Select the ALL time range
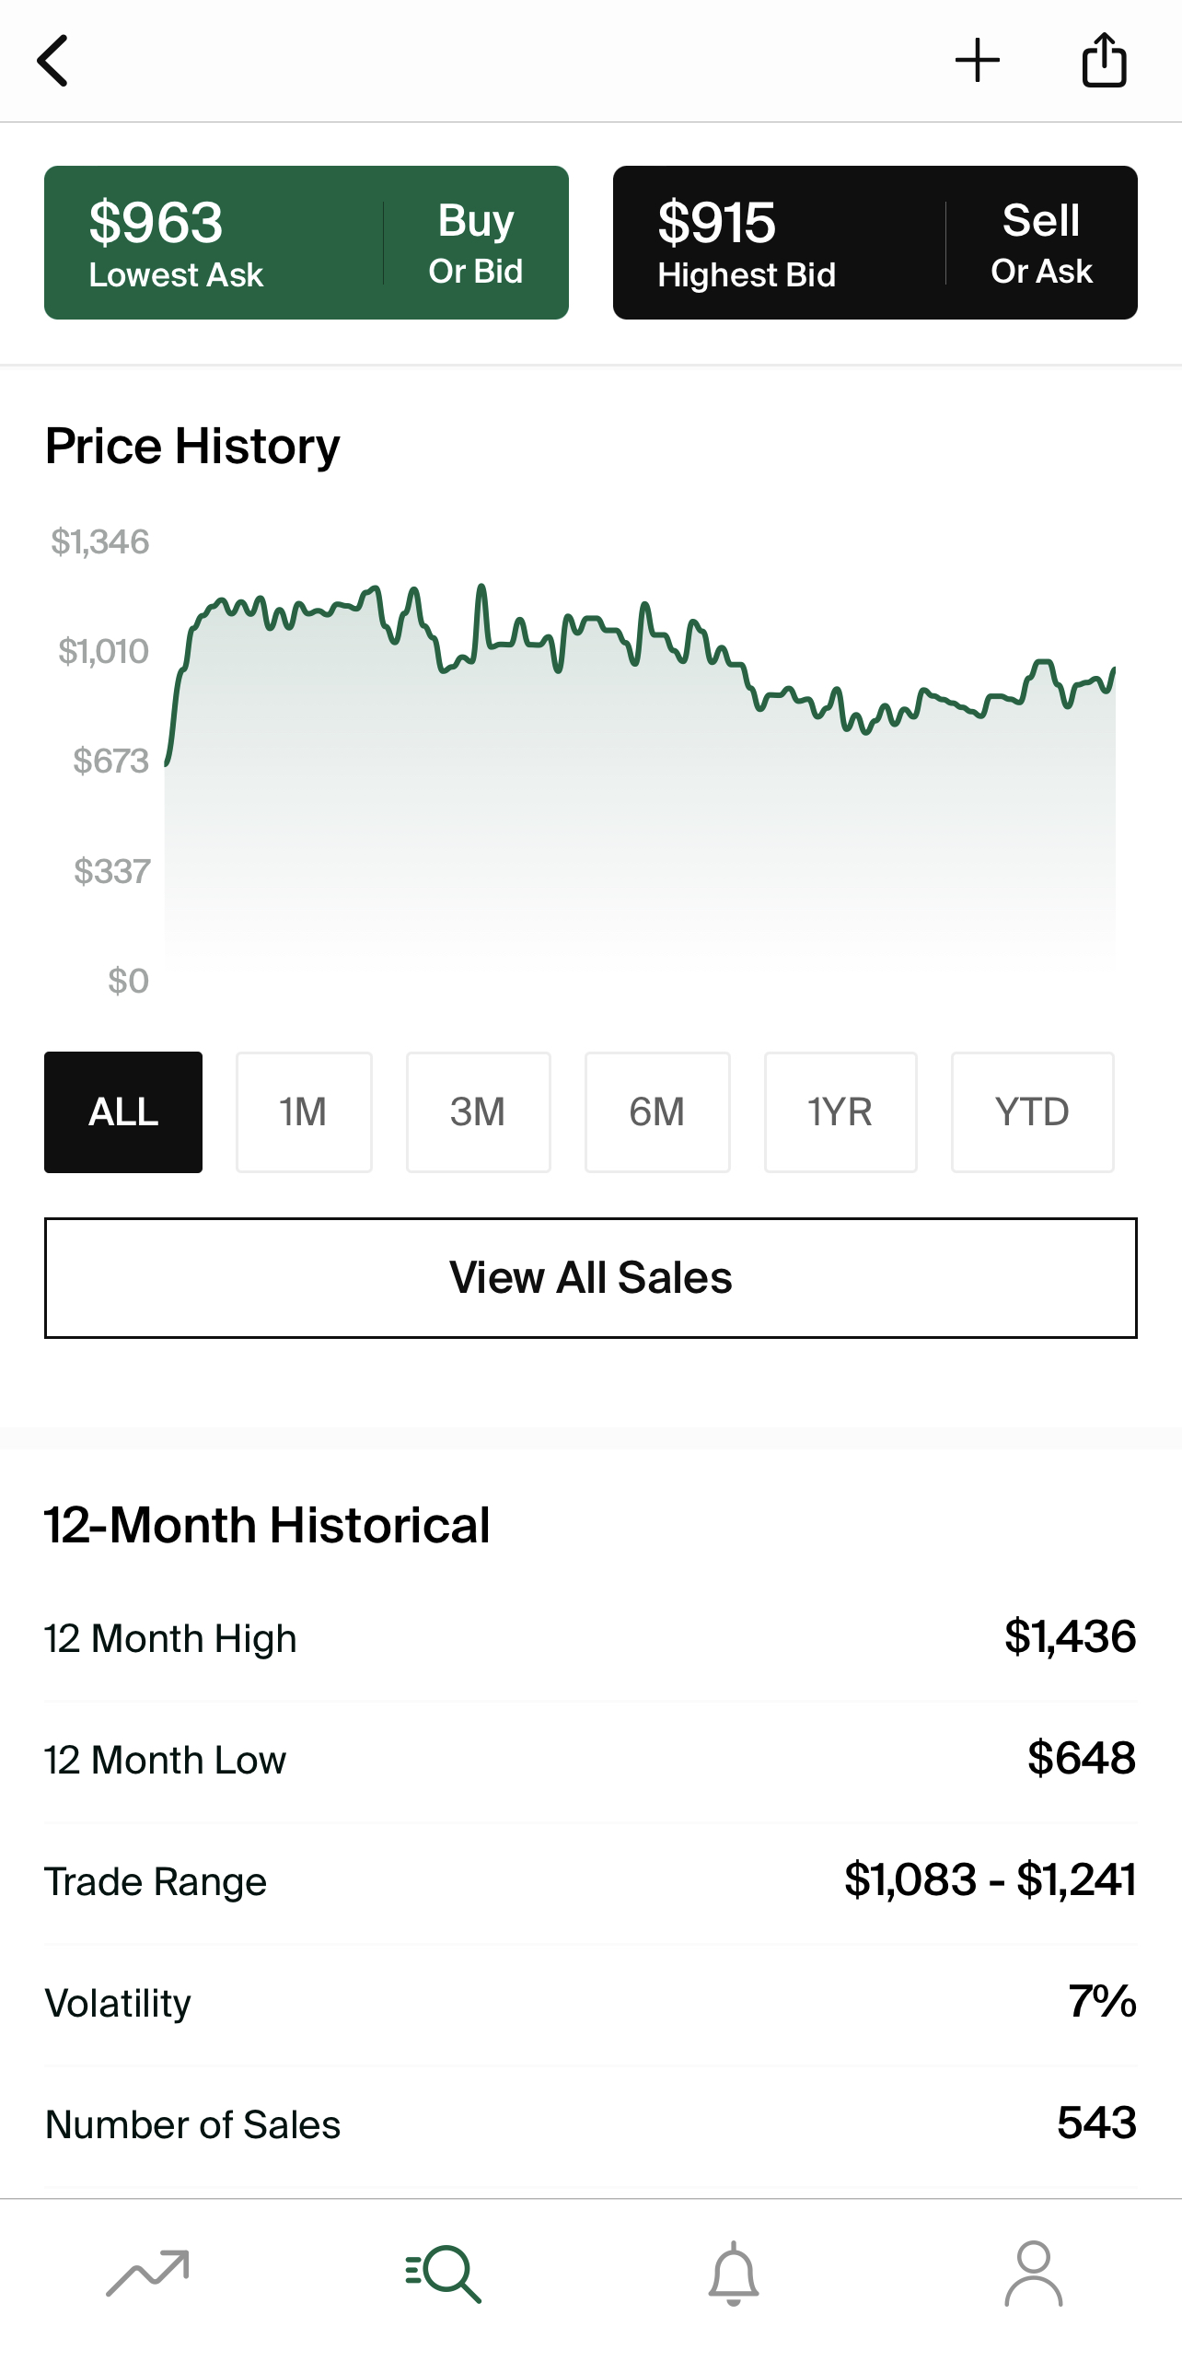This screenshot has width=1182, height=2373. point(123,1111)
